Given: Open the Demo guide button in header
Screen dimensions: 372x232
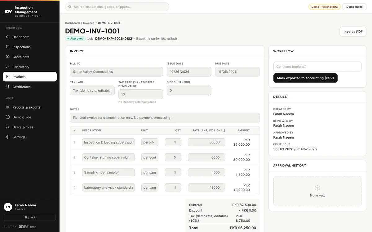Looking at the screenshot, I should (x=354, y=7).
